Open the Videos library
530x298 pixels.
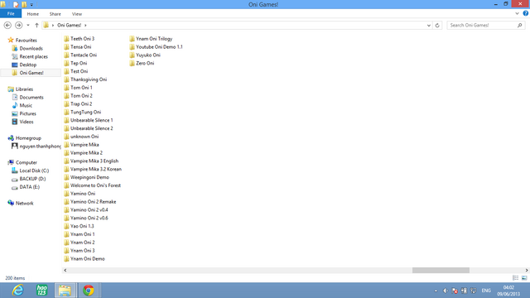[26, 122]
